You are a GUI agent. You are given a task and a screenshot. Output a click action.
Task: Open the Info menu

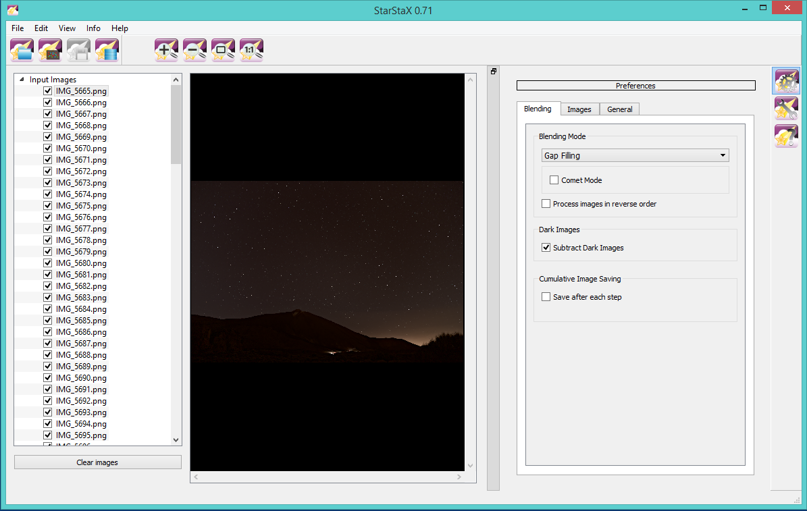(x=93, y=28)
